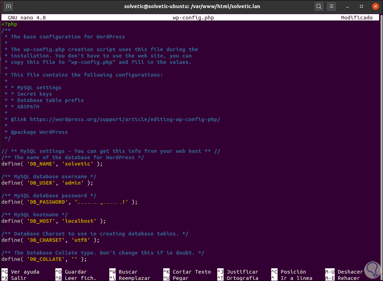
Task: Maximize the terminal window
Action: [361, 6]
